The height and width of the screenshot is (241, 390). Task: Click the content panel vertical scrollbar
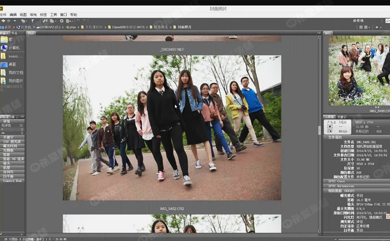point(319,130)
